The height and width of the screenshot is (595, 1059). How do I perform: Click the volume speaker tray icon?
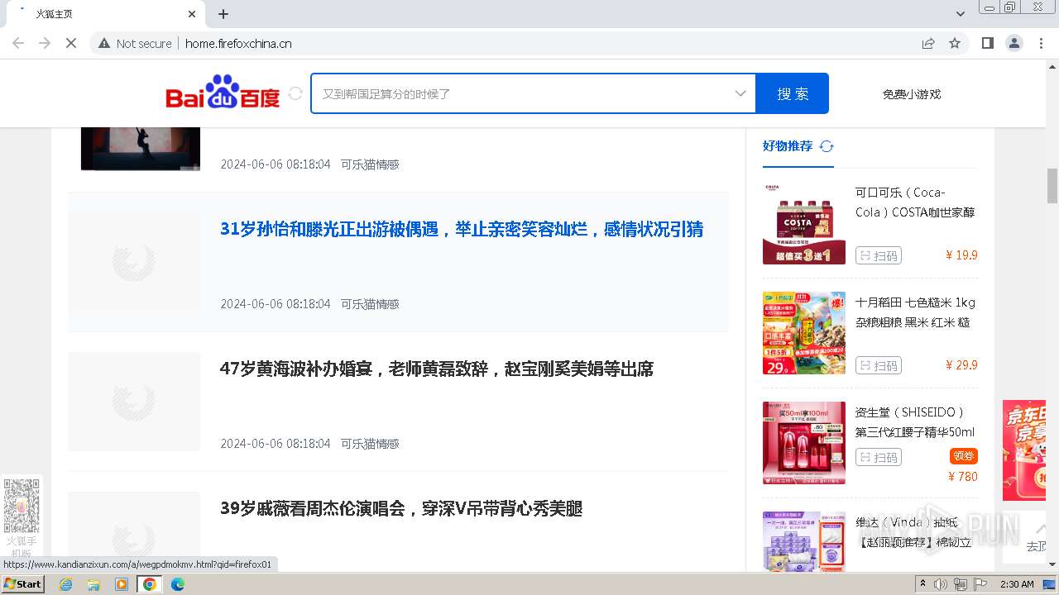pos(941,584)
